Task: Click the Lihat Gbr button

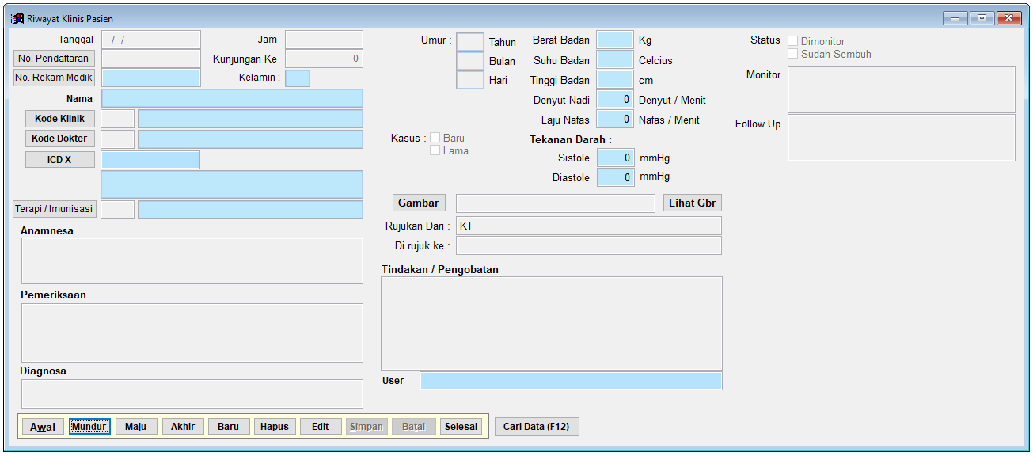Action: (693, 203)
